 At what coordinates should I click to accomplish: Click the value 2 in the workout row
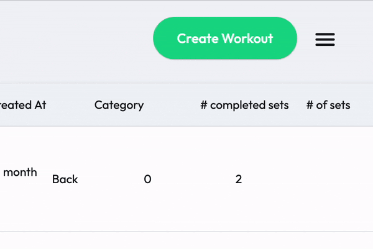point(239,179)
